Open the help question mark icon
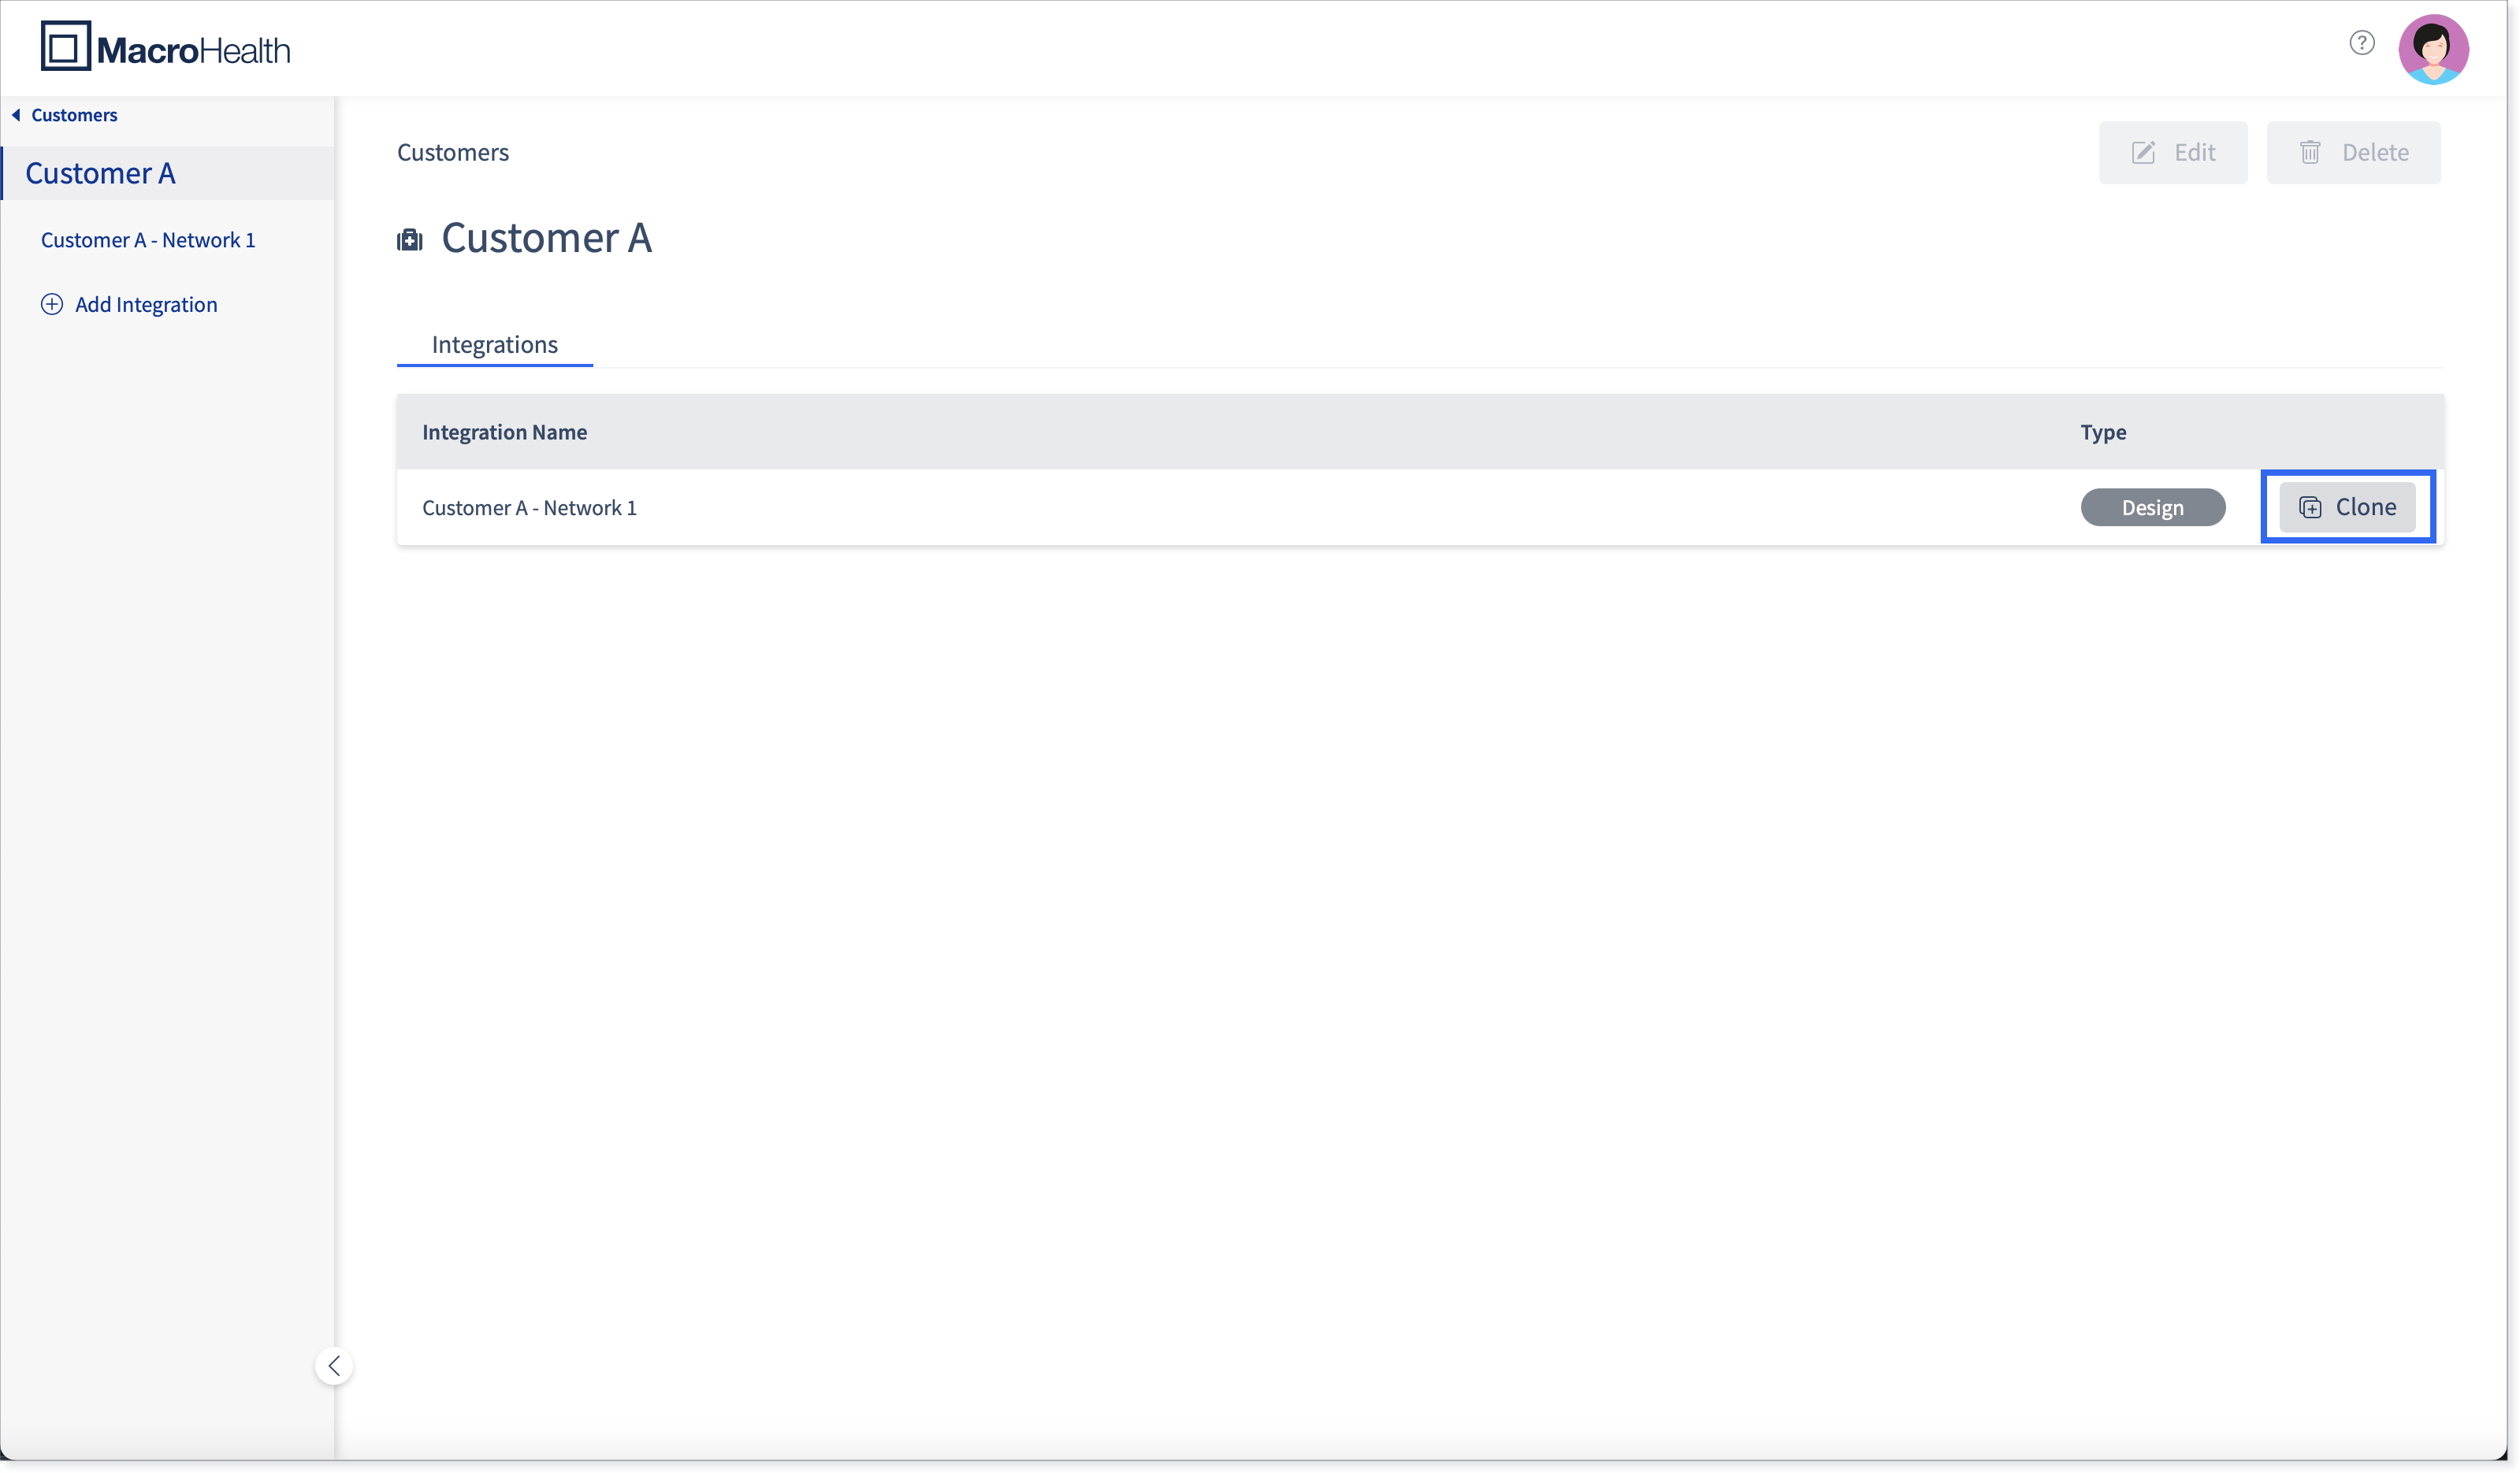Viewport: 2520px width, 1473px height. point(2361,43)
